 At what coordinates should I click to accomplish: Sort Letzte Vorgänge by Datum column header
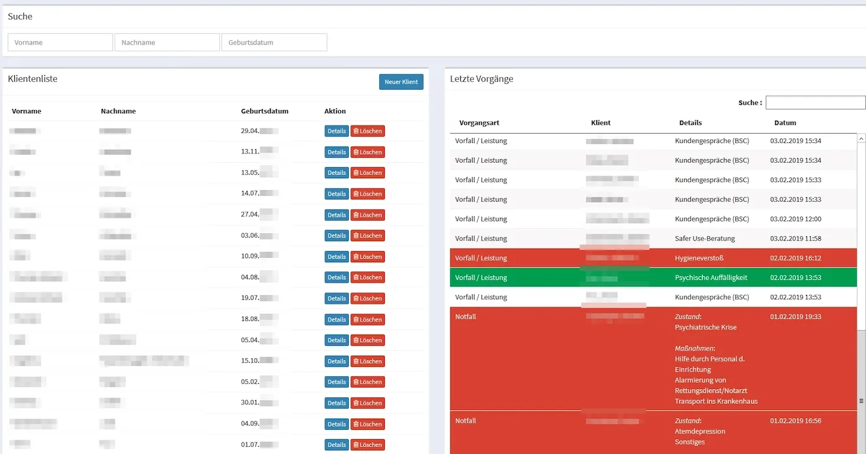(785, 122)
